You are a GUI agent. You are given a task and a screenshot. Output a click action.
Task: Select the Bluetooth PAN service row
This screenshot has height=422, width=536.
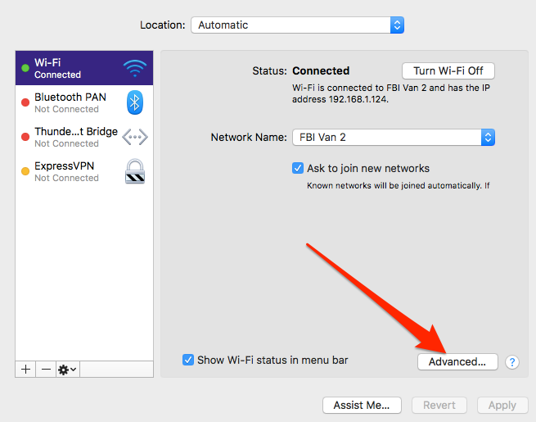pyautogui.click(x=84, y=102)
